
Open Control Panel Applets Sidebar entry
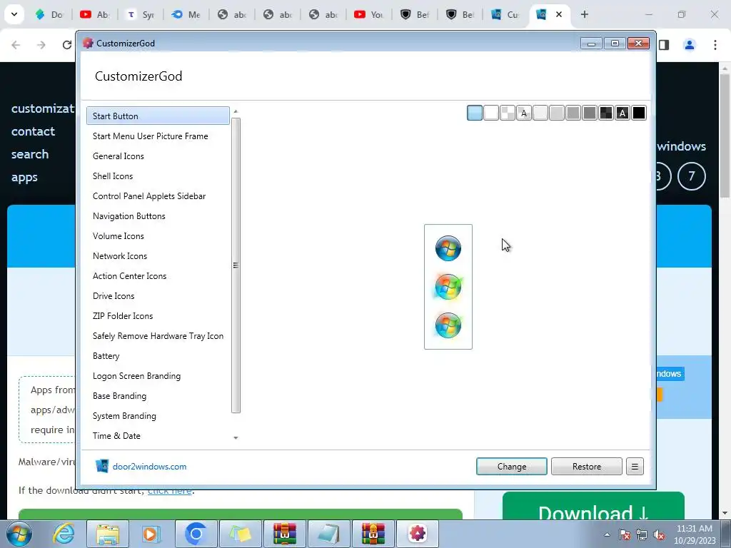(158, 196)
